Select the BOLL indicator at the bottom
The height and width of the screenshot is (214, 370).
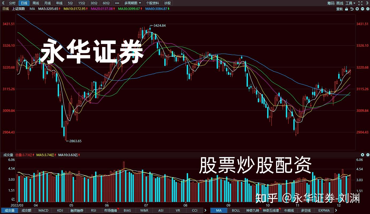(235, 211)
